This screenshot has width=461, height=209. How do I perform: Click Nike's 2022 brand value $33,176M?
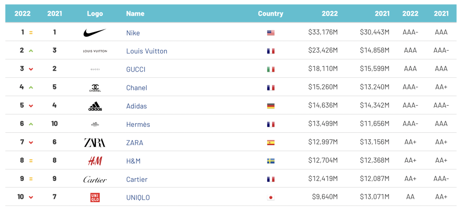pyautogui.click(x=323, y=32)
